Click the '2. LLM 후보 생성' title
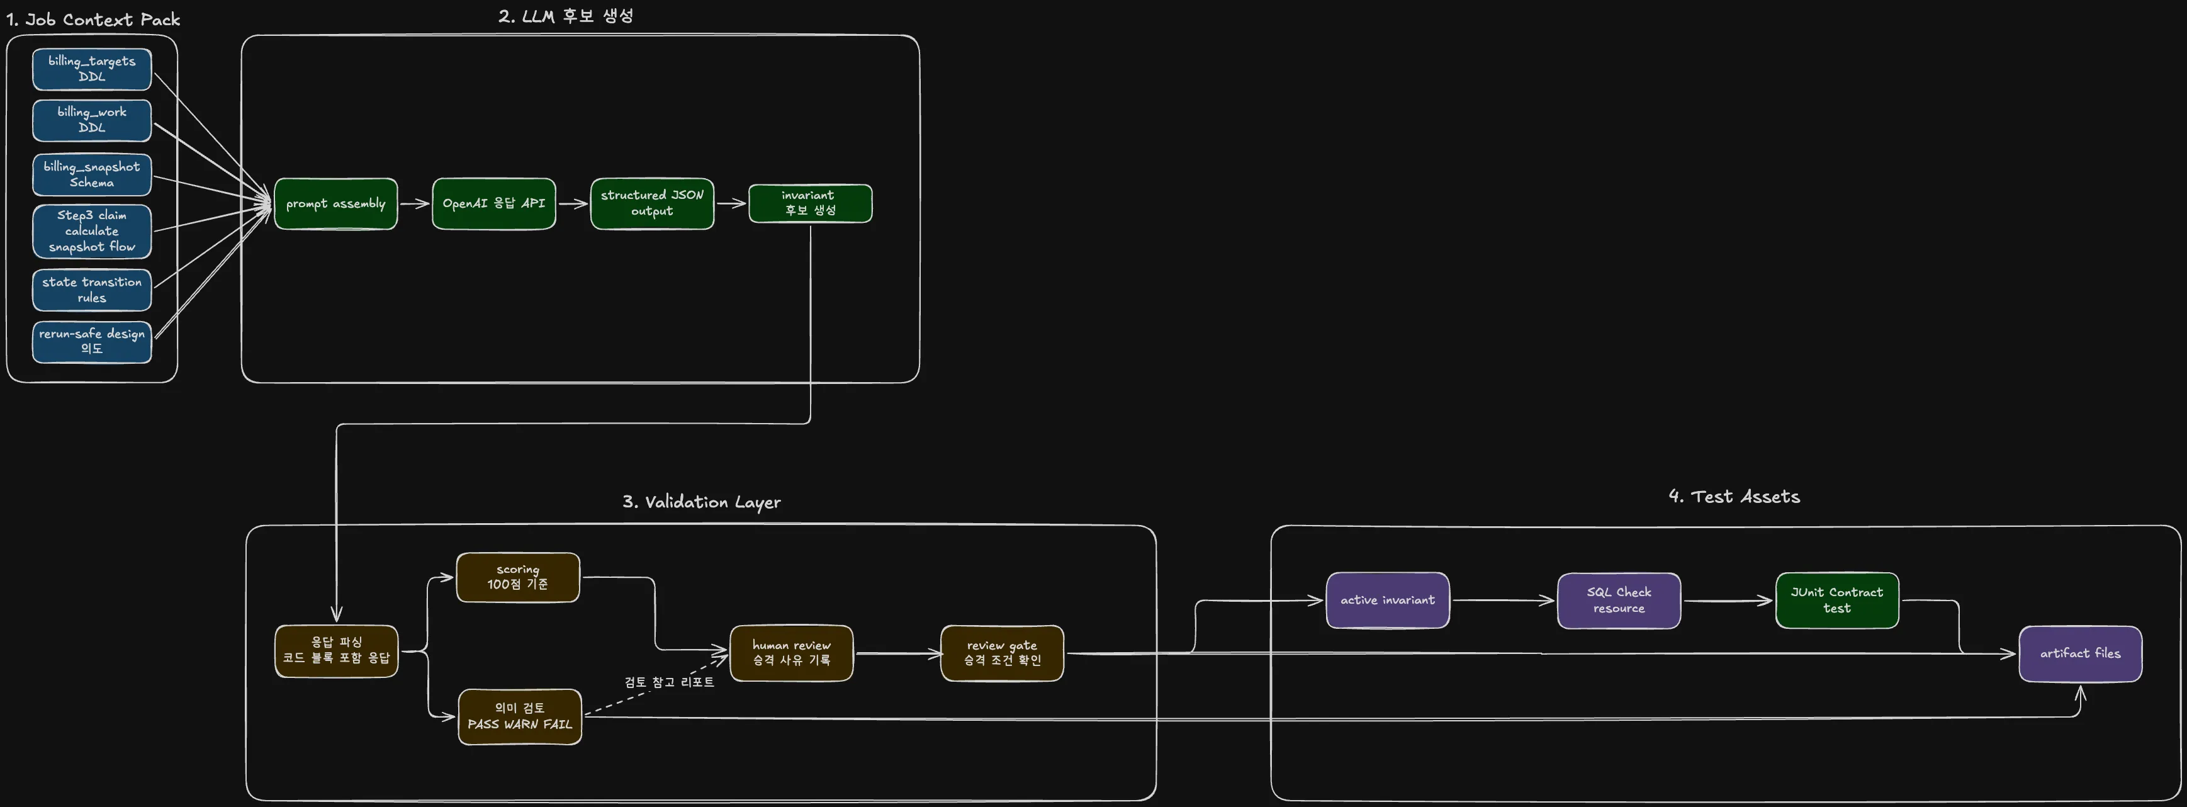This screenshot has height=807, width=2187. pos(565,16)
